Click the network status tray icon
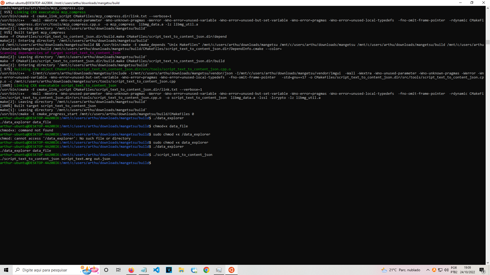This screenshot has width=490, height=275. pos(440,270)
